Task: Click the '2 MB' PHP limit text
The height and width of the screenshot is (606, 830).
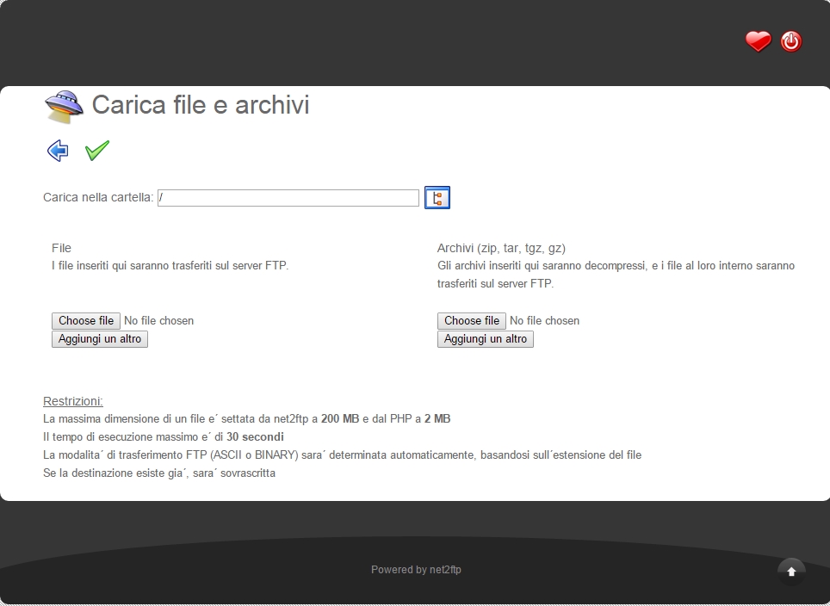Action: [x=437, y=418]
